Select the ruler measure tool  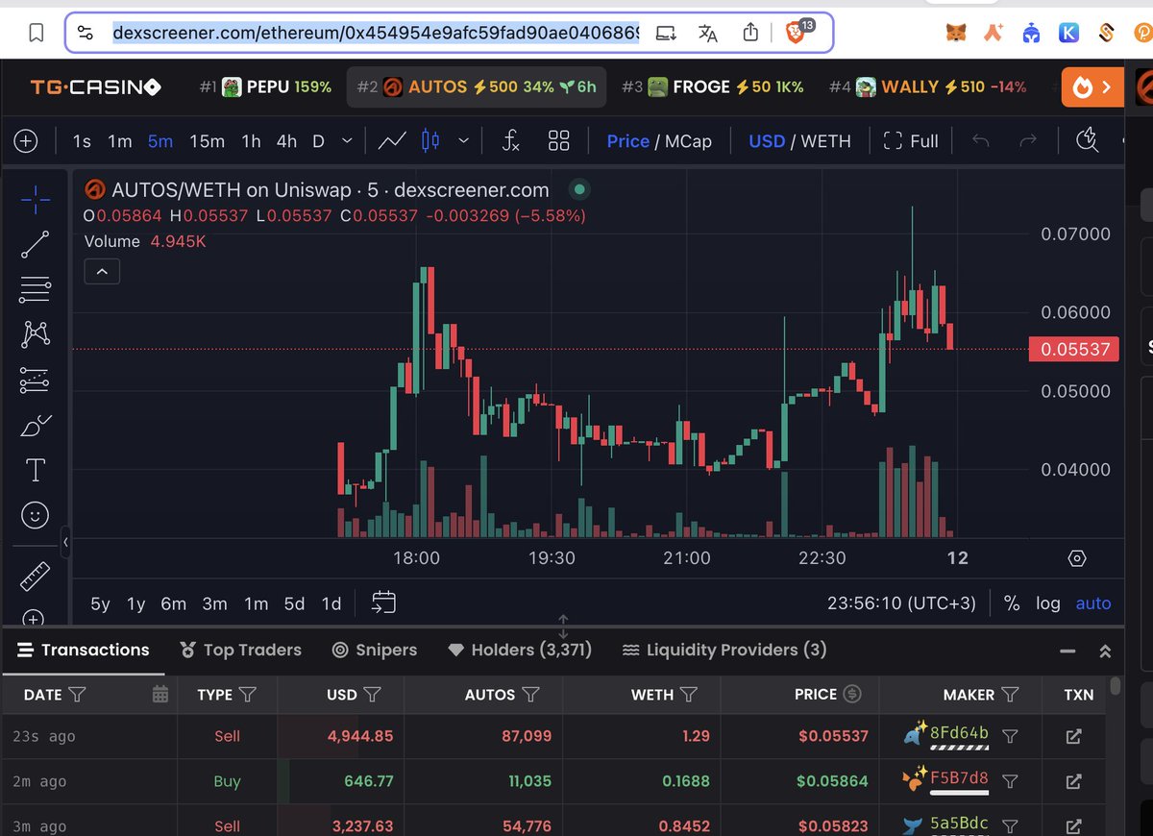[35, 577]
